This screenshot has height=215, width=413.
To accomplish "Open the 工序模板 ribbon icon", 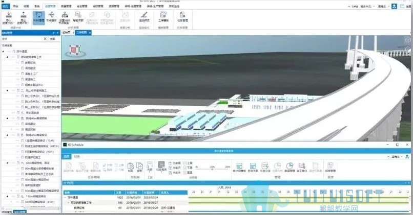I will click(163, 15).
